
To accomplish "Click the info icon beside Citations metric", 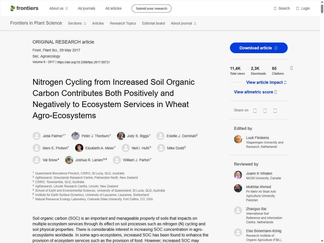I will pyautogui.click(x=292, y=68).
